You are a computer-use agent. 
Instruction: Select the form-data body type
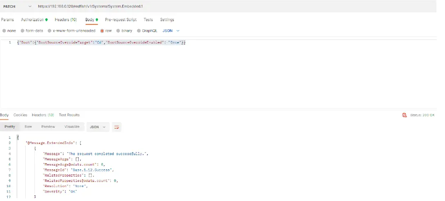coord(23,31)
